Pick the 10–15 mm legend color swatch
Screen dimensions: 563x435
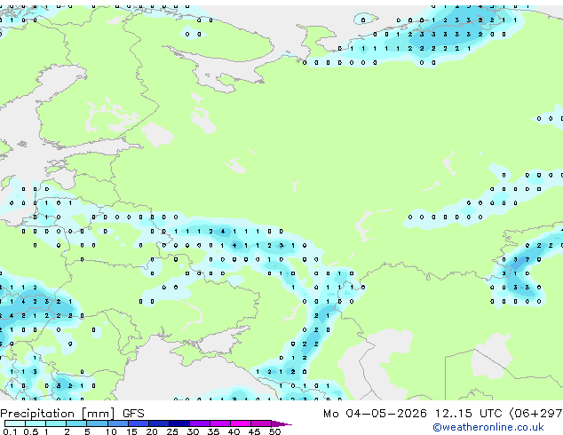point(117,423)
